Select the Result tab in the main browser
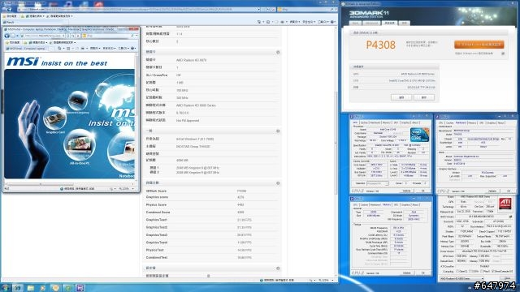The width and height of the screenshot is (520, 292). pyautogui.click(x=33, y=22)
